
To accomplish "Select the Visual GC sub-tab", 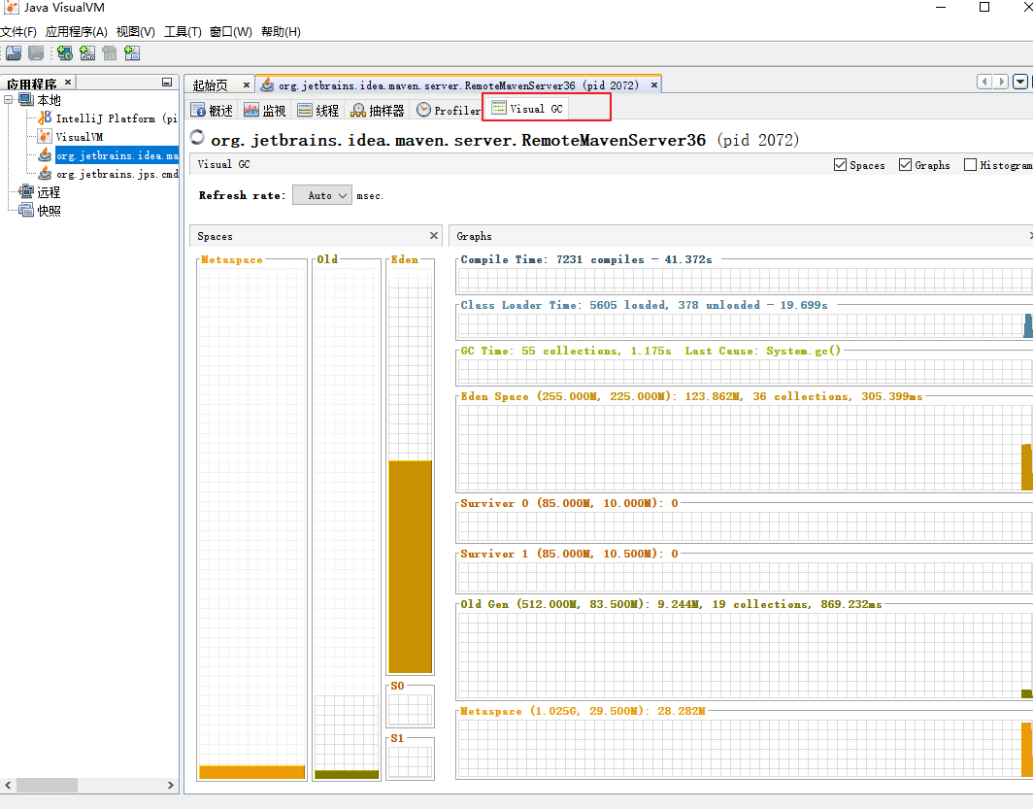I will pyautogui.click(x=528, y=109).
